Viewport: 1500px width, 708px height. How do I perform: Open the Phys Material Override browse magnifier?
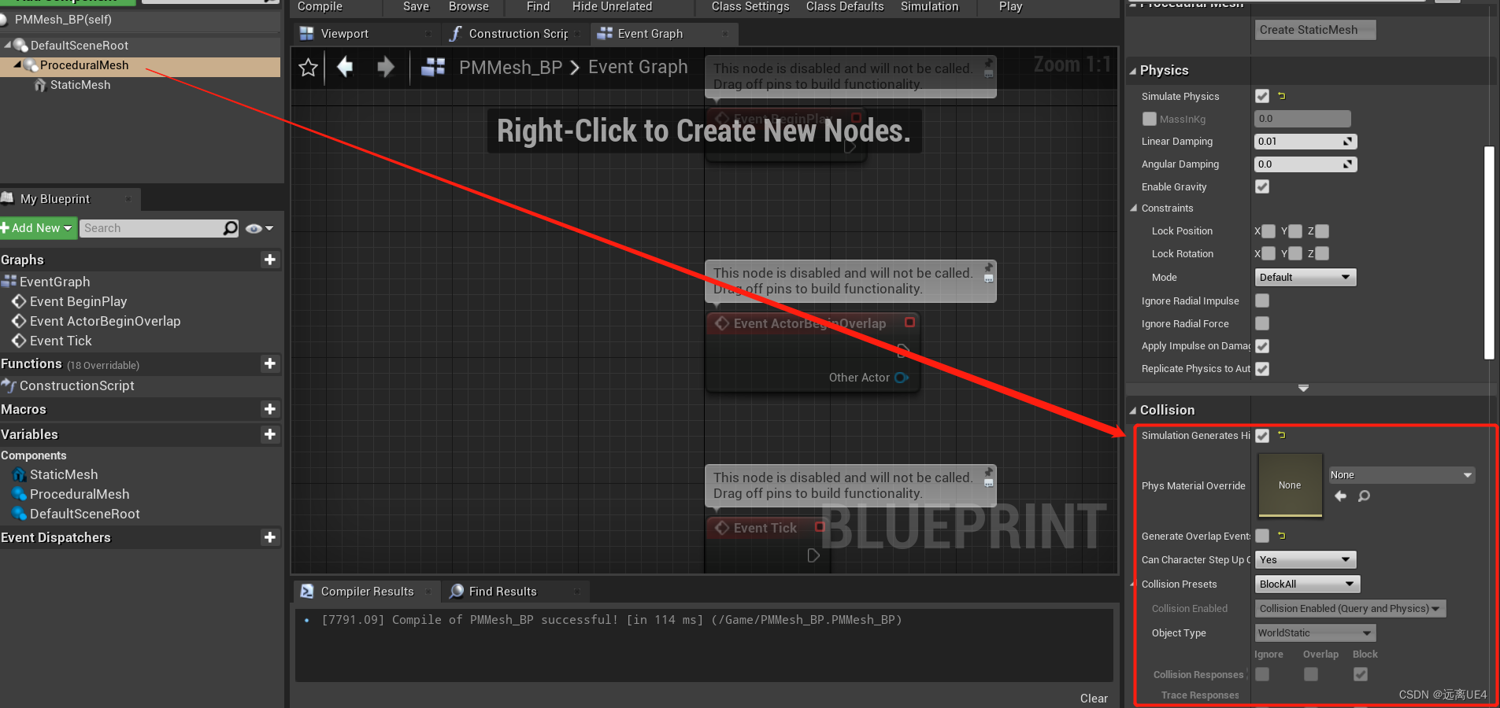click(x=1363, y=496)
